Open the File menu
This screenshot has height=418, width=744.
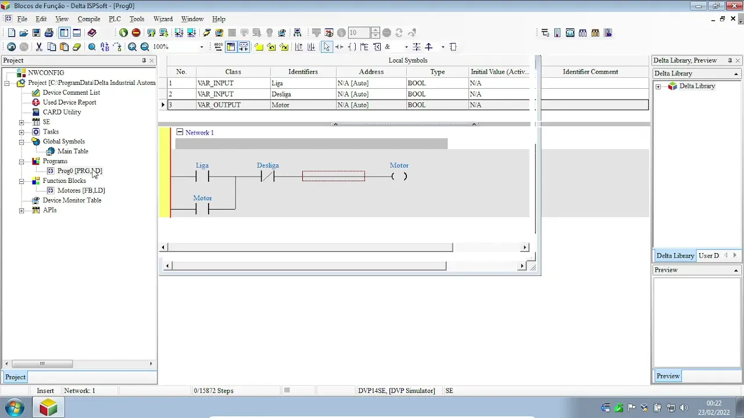22,19
